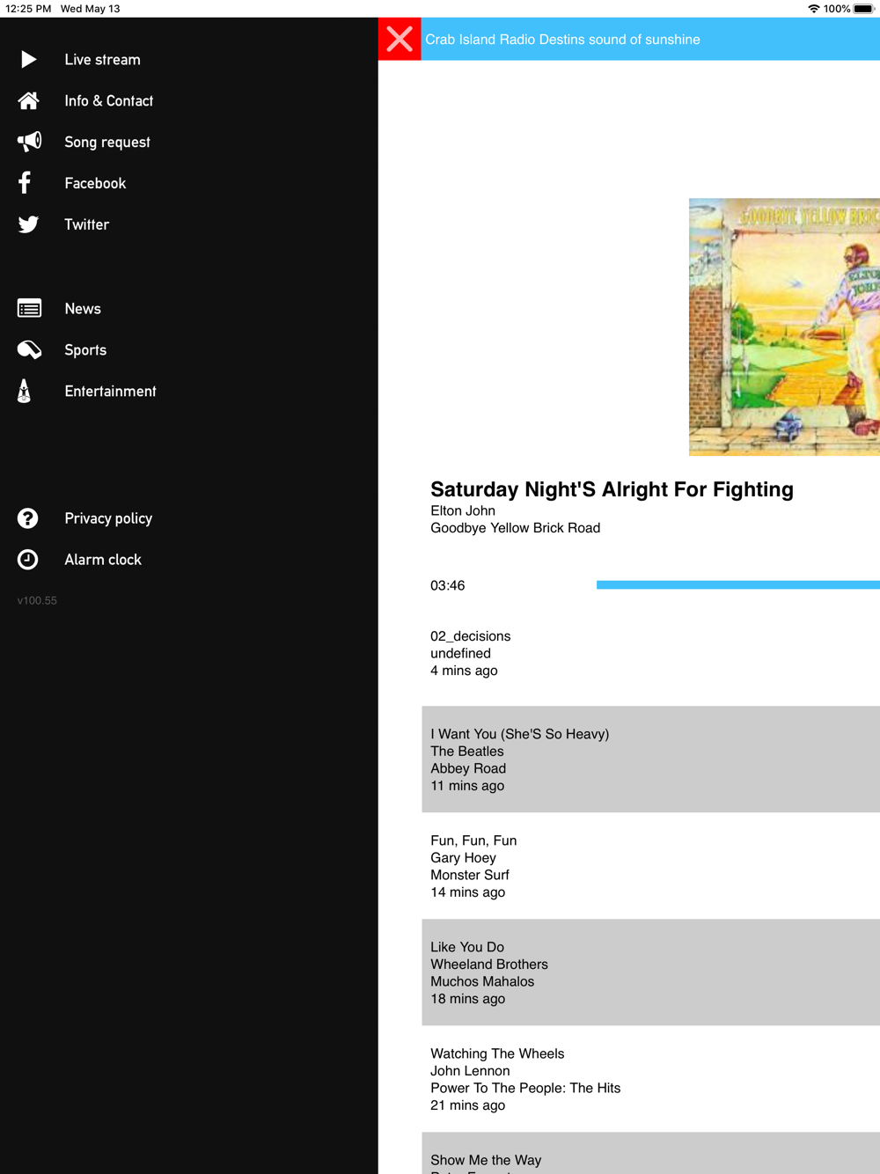Image resolution: width=880 pixels, height=1174 pixels.
Task: Tap the Wi-Fi icon in status bar
Action: click(x=814, y=9)
